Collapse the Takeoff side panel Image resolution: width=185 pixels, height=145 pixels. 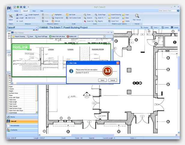pyautogui.click(x=37, y=28)
